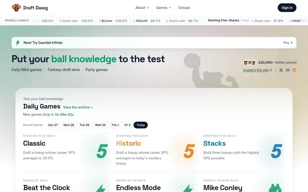Click AGILAN's 99.7% score in ticker
Screen dimensions: 308x192
click(x=155, y=21)
